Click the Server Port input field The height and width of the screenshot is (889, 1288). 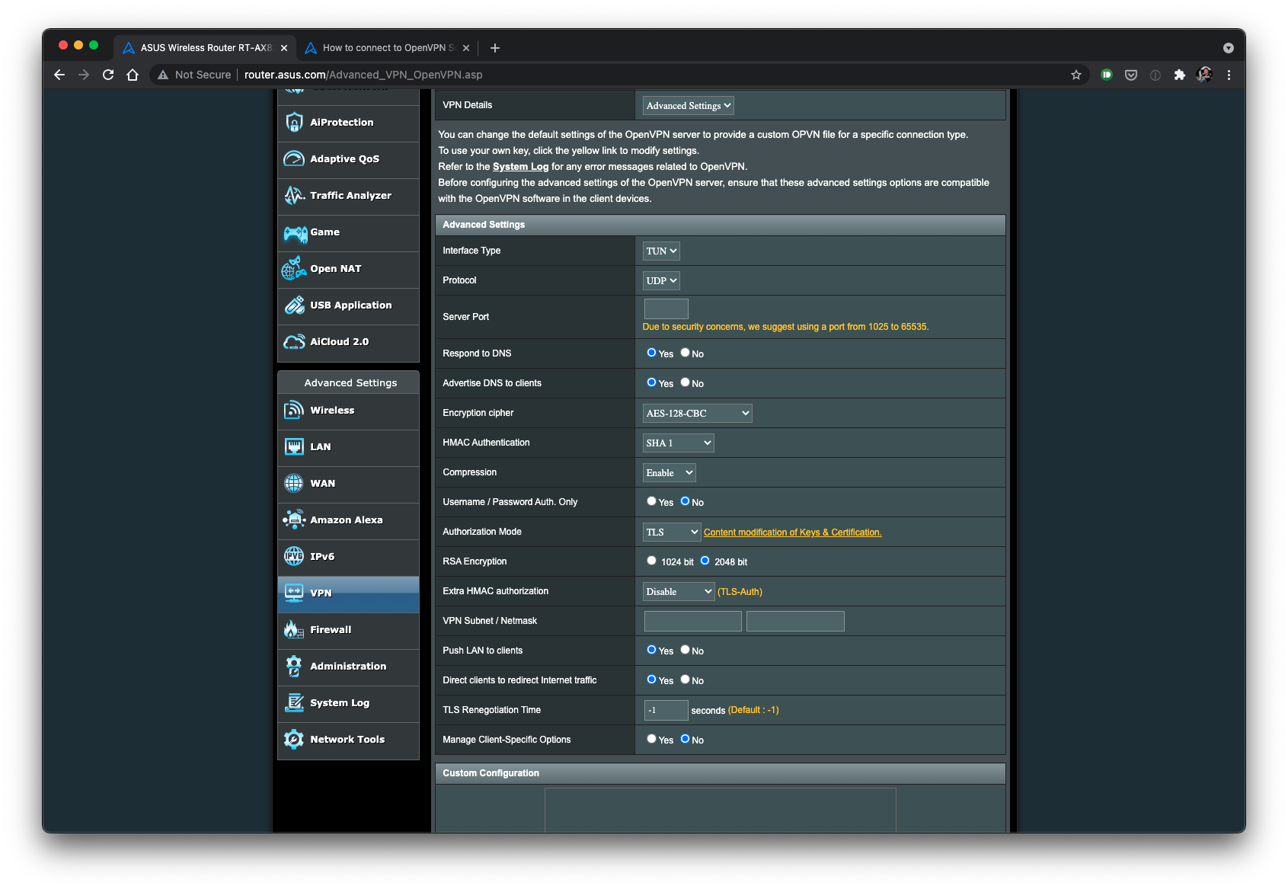pos(666,309)
